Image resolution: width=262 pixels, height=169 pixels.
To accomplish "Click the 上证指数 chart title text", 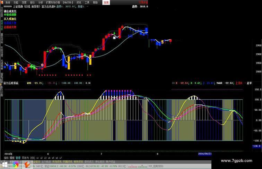I will click(19, 7).
